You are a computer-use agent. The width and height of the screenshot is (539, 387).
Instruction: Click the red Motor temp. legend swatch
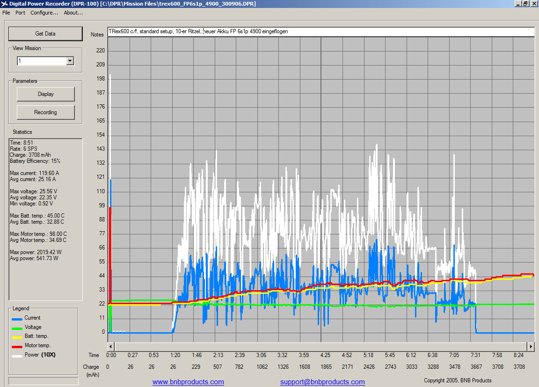tap(17, 347)
